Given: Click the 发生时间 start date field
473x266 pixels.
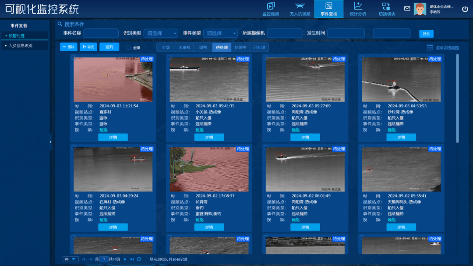Looking at the screenshot, I should coord(346,33).
